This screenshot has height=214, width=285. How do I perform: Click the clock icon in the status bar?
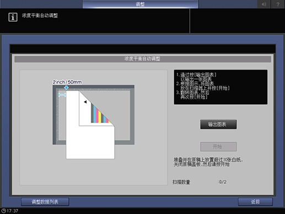4,211
